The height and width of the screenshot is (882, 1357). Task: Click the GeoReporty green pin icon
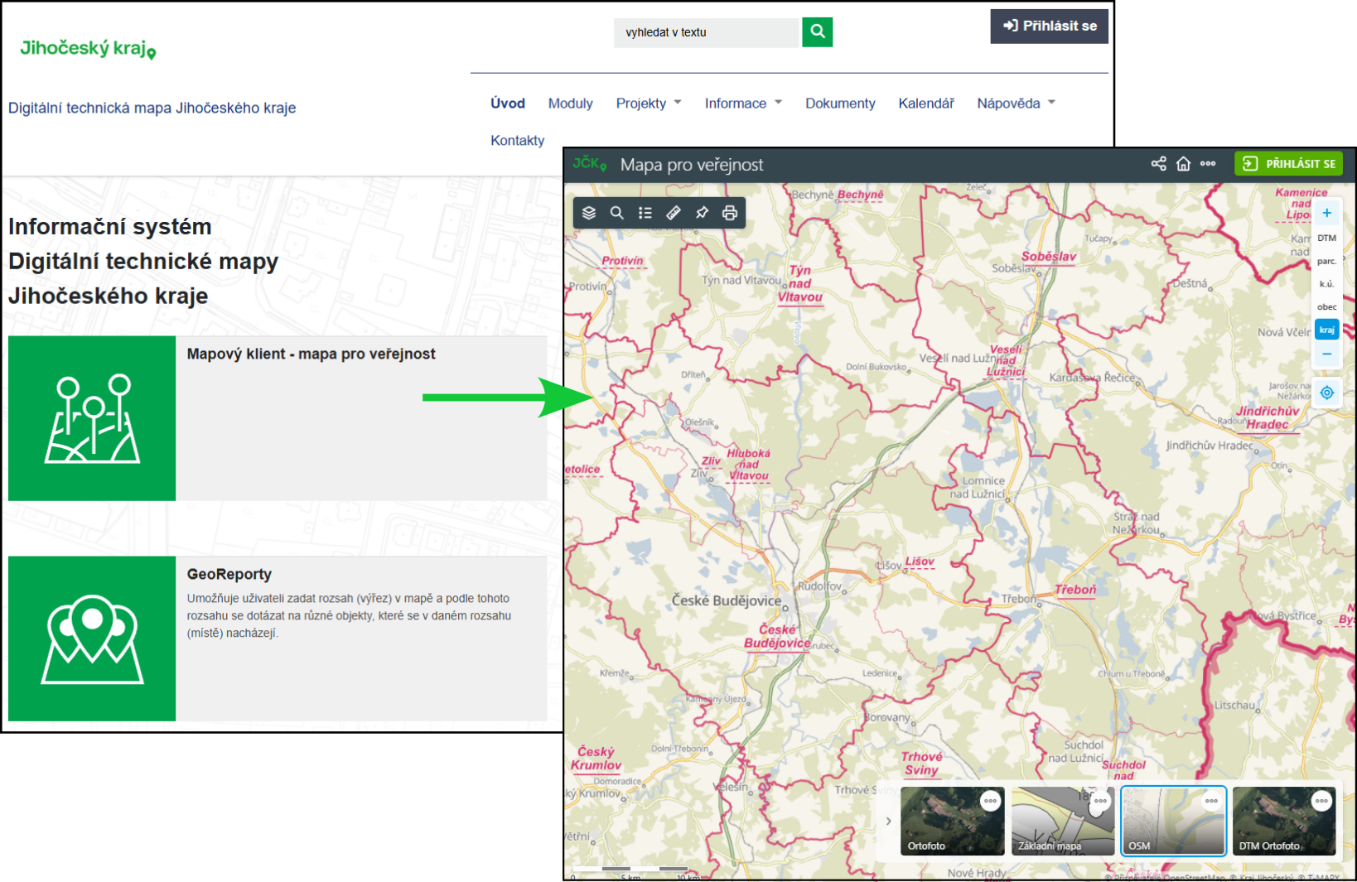tap(92, 638)
